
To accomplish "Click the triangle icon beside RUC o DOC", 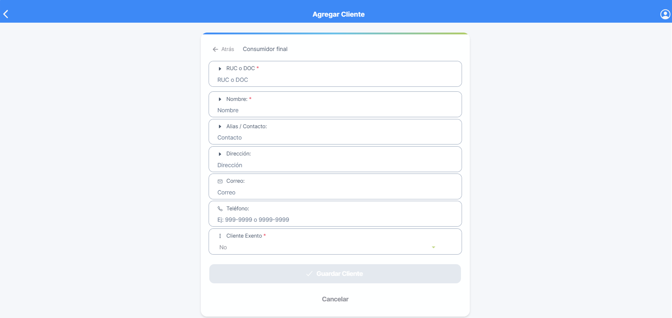I will point(220,69).
